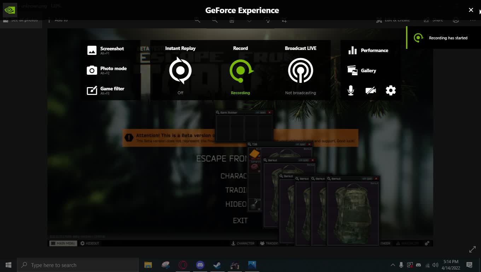Launch Photo mode from overlay
The height and width of the screenshot is (272, 481).
click(x=106, y=70)
